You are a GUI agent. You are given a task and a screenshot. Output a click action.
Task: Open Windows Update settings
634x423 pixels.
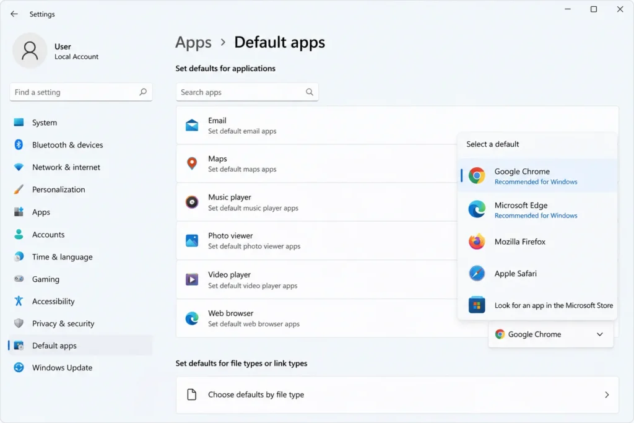click(80, 367)
